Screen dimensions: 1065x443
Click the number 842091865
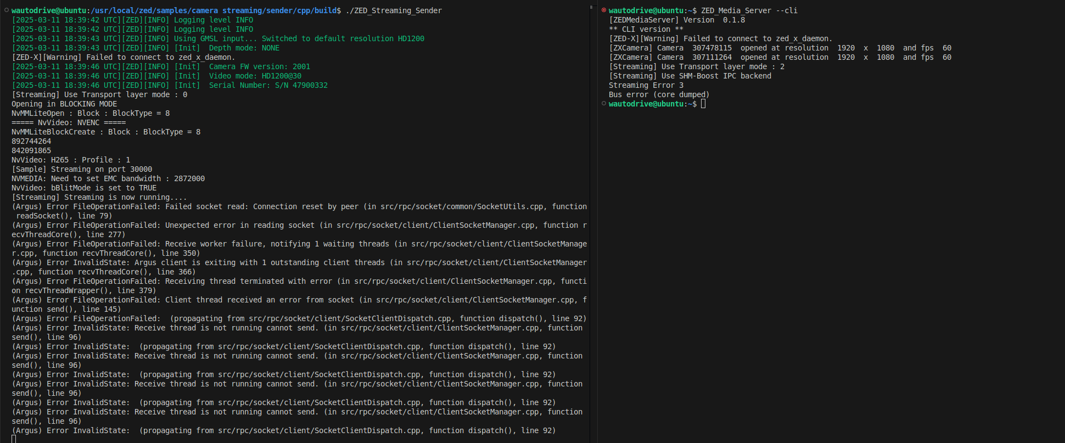(x=31, y=150)
